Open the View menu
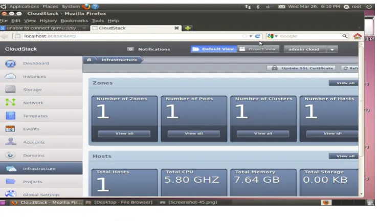377x221 pixels. [x=30, y=20]
